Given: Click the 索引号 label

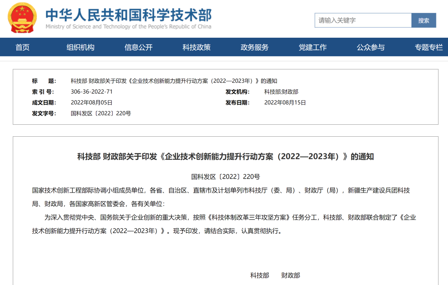Looking at the screenshot, I should (x=43, y=92).
